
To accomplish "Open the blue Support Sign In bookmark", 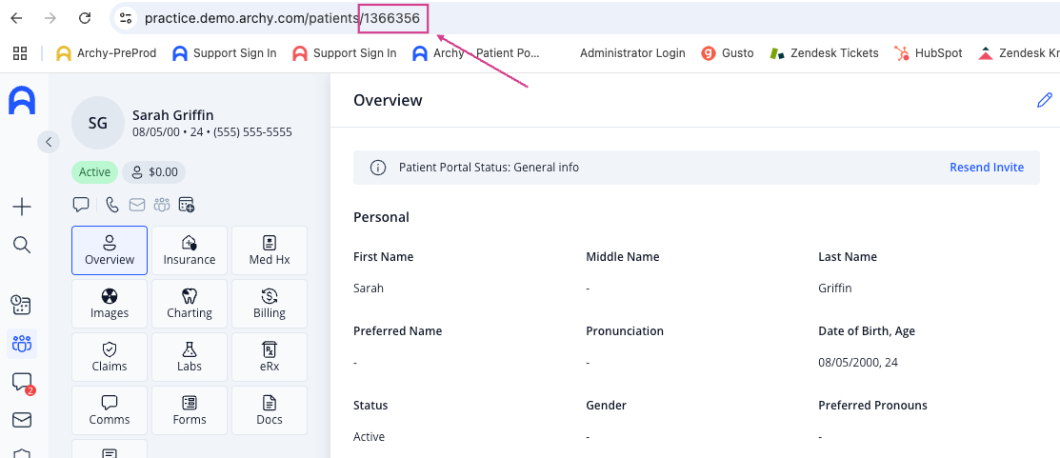I will [x=225, y=53].
